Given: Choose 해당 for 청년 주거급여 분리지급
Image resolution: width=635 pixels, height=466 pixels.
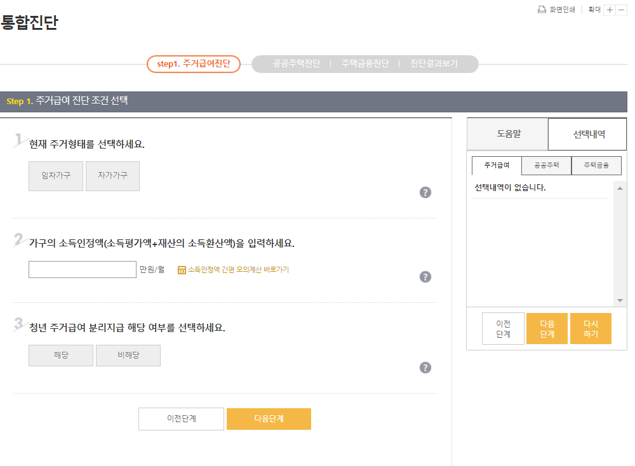Looking at the screenshot, I should point(61,355).
